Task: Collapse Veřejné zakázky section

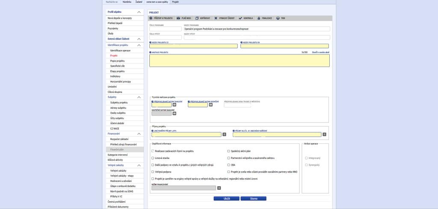Action: pos(139,165)
